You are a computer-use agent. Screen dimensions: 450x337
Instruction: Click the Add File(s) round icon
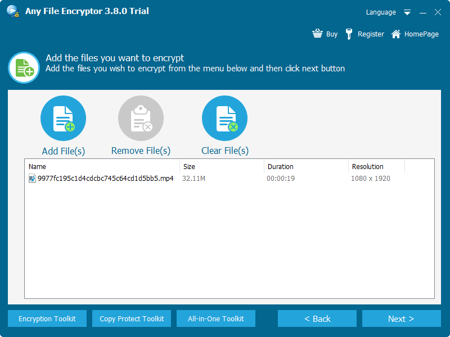tap(63, 118)
